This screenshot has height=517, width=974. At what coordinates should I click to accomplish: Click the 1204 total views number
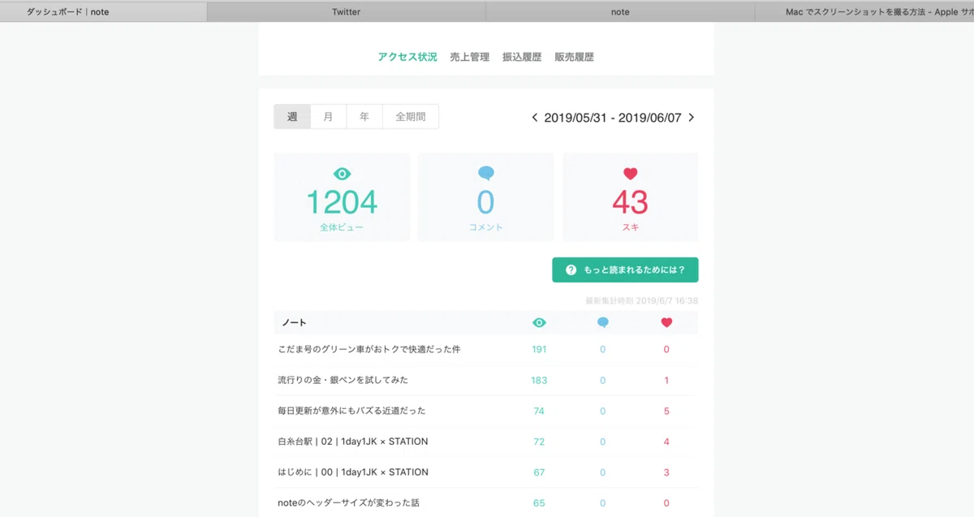coord(342,201)
